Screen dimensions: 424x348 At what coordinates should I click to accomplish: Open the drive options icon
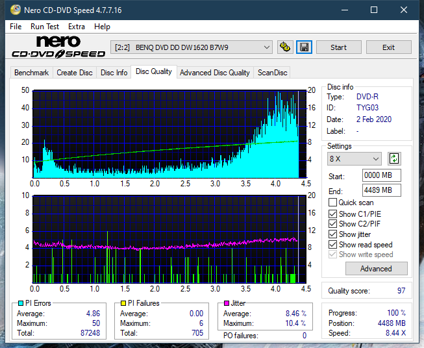[x=285, y=47]
